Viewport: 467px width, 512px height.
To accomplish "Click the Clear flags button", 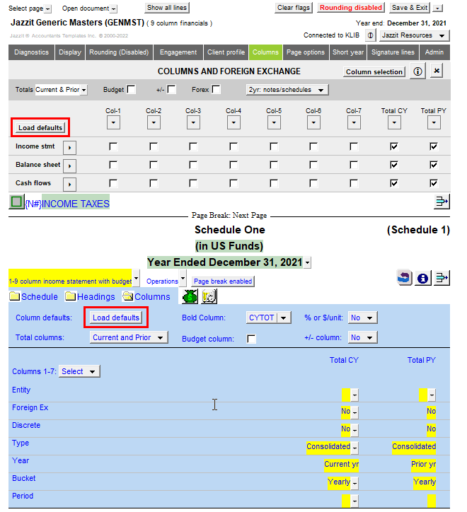I will 294,8.
